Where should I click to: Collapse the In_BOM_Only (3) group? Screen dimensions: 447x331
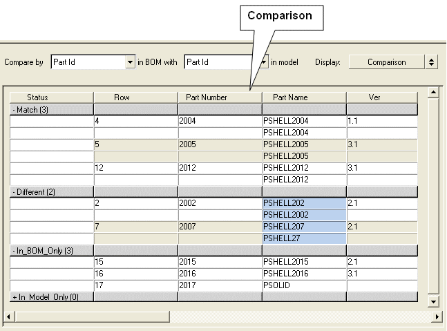click(14, 251)
